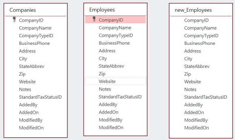Select ModifiedOn in new_Employees table

[196, 128]
